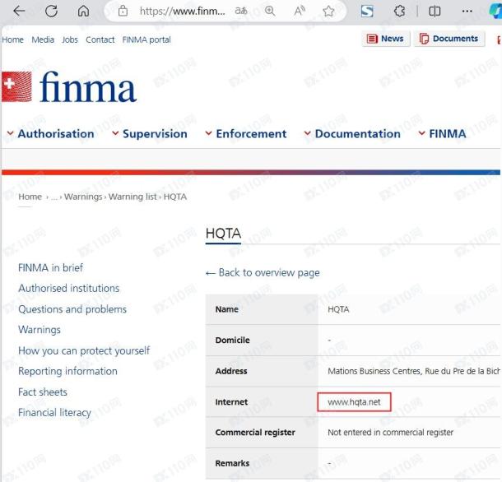Expand the Documentation menu
The height and width of the screenshot is (482, 502).
tap(352, 134)
